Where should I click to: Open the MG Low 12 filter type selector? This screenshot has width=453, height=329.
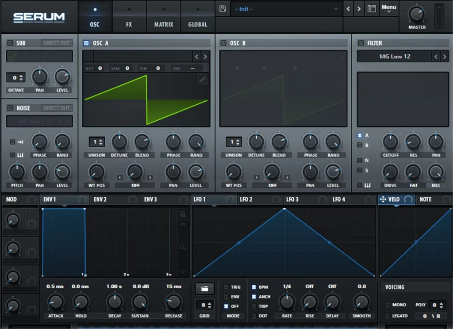(396, 57)
